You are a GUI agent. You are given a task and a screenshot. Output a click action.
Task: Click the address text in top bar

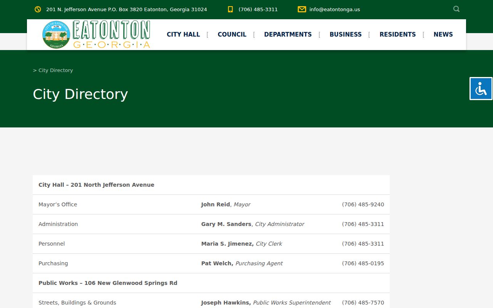[126, 9]
